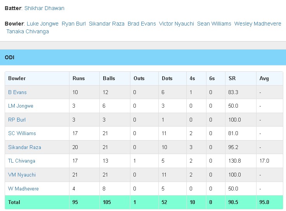The height and width of the screenshot is (211, 286).
Task: Click VM Nyauchi in bowler column
Action: click(22, 175)
